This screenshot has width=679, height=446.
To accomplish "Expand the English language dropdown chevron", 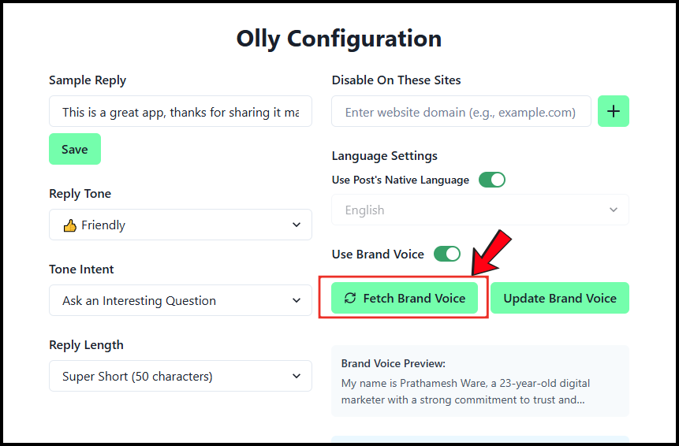I will pos(614,210).
